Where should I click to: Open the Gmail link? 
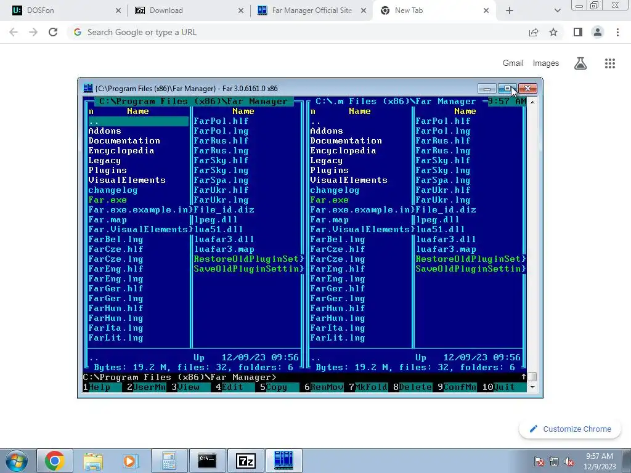point(513,63)
